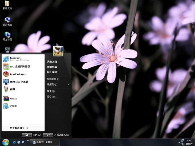Select 我的文档 in the Start menu right pane
This screenshot has width=195, height=146.
click(x=52, y=61)
